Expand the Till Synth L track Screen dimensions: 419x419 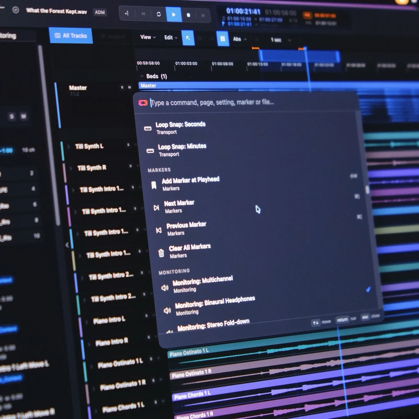pos(69,146)
